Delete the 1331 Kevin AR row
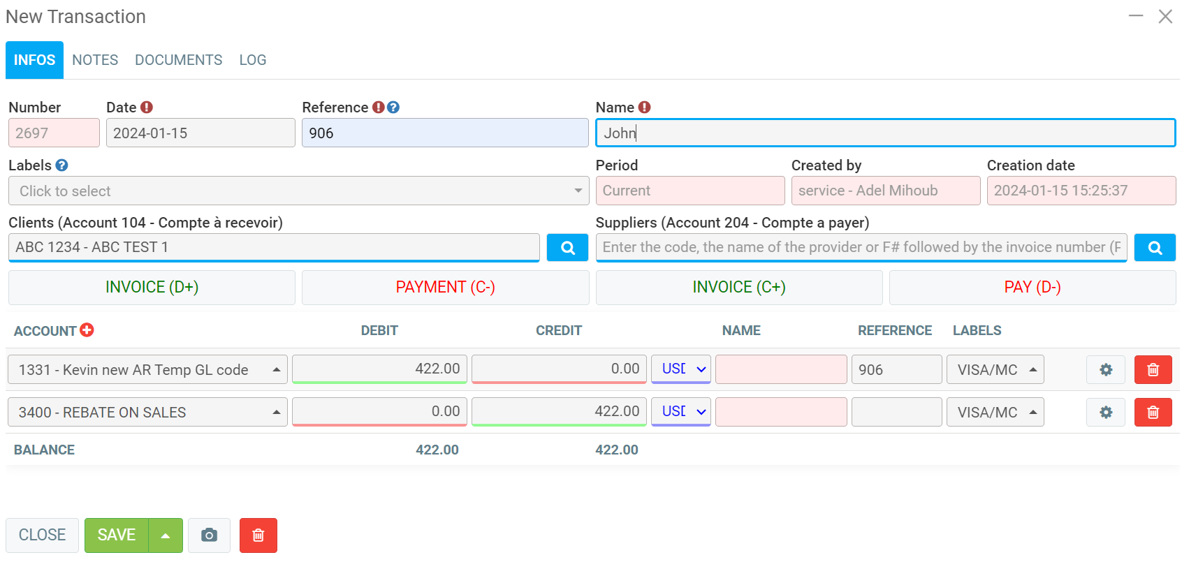The image size is (1182, 562). click(1153, 370)
